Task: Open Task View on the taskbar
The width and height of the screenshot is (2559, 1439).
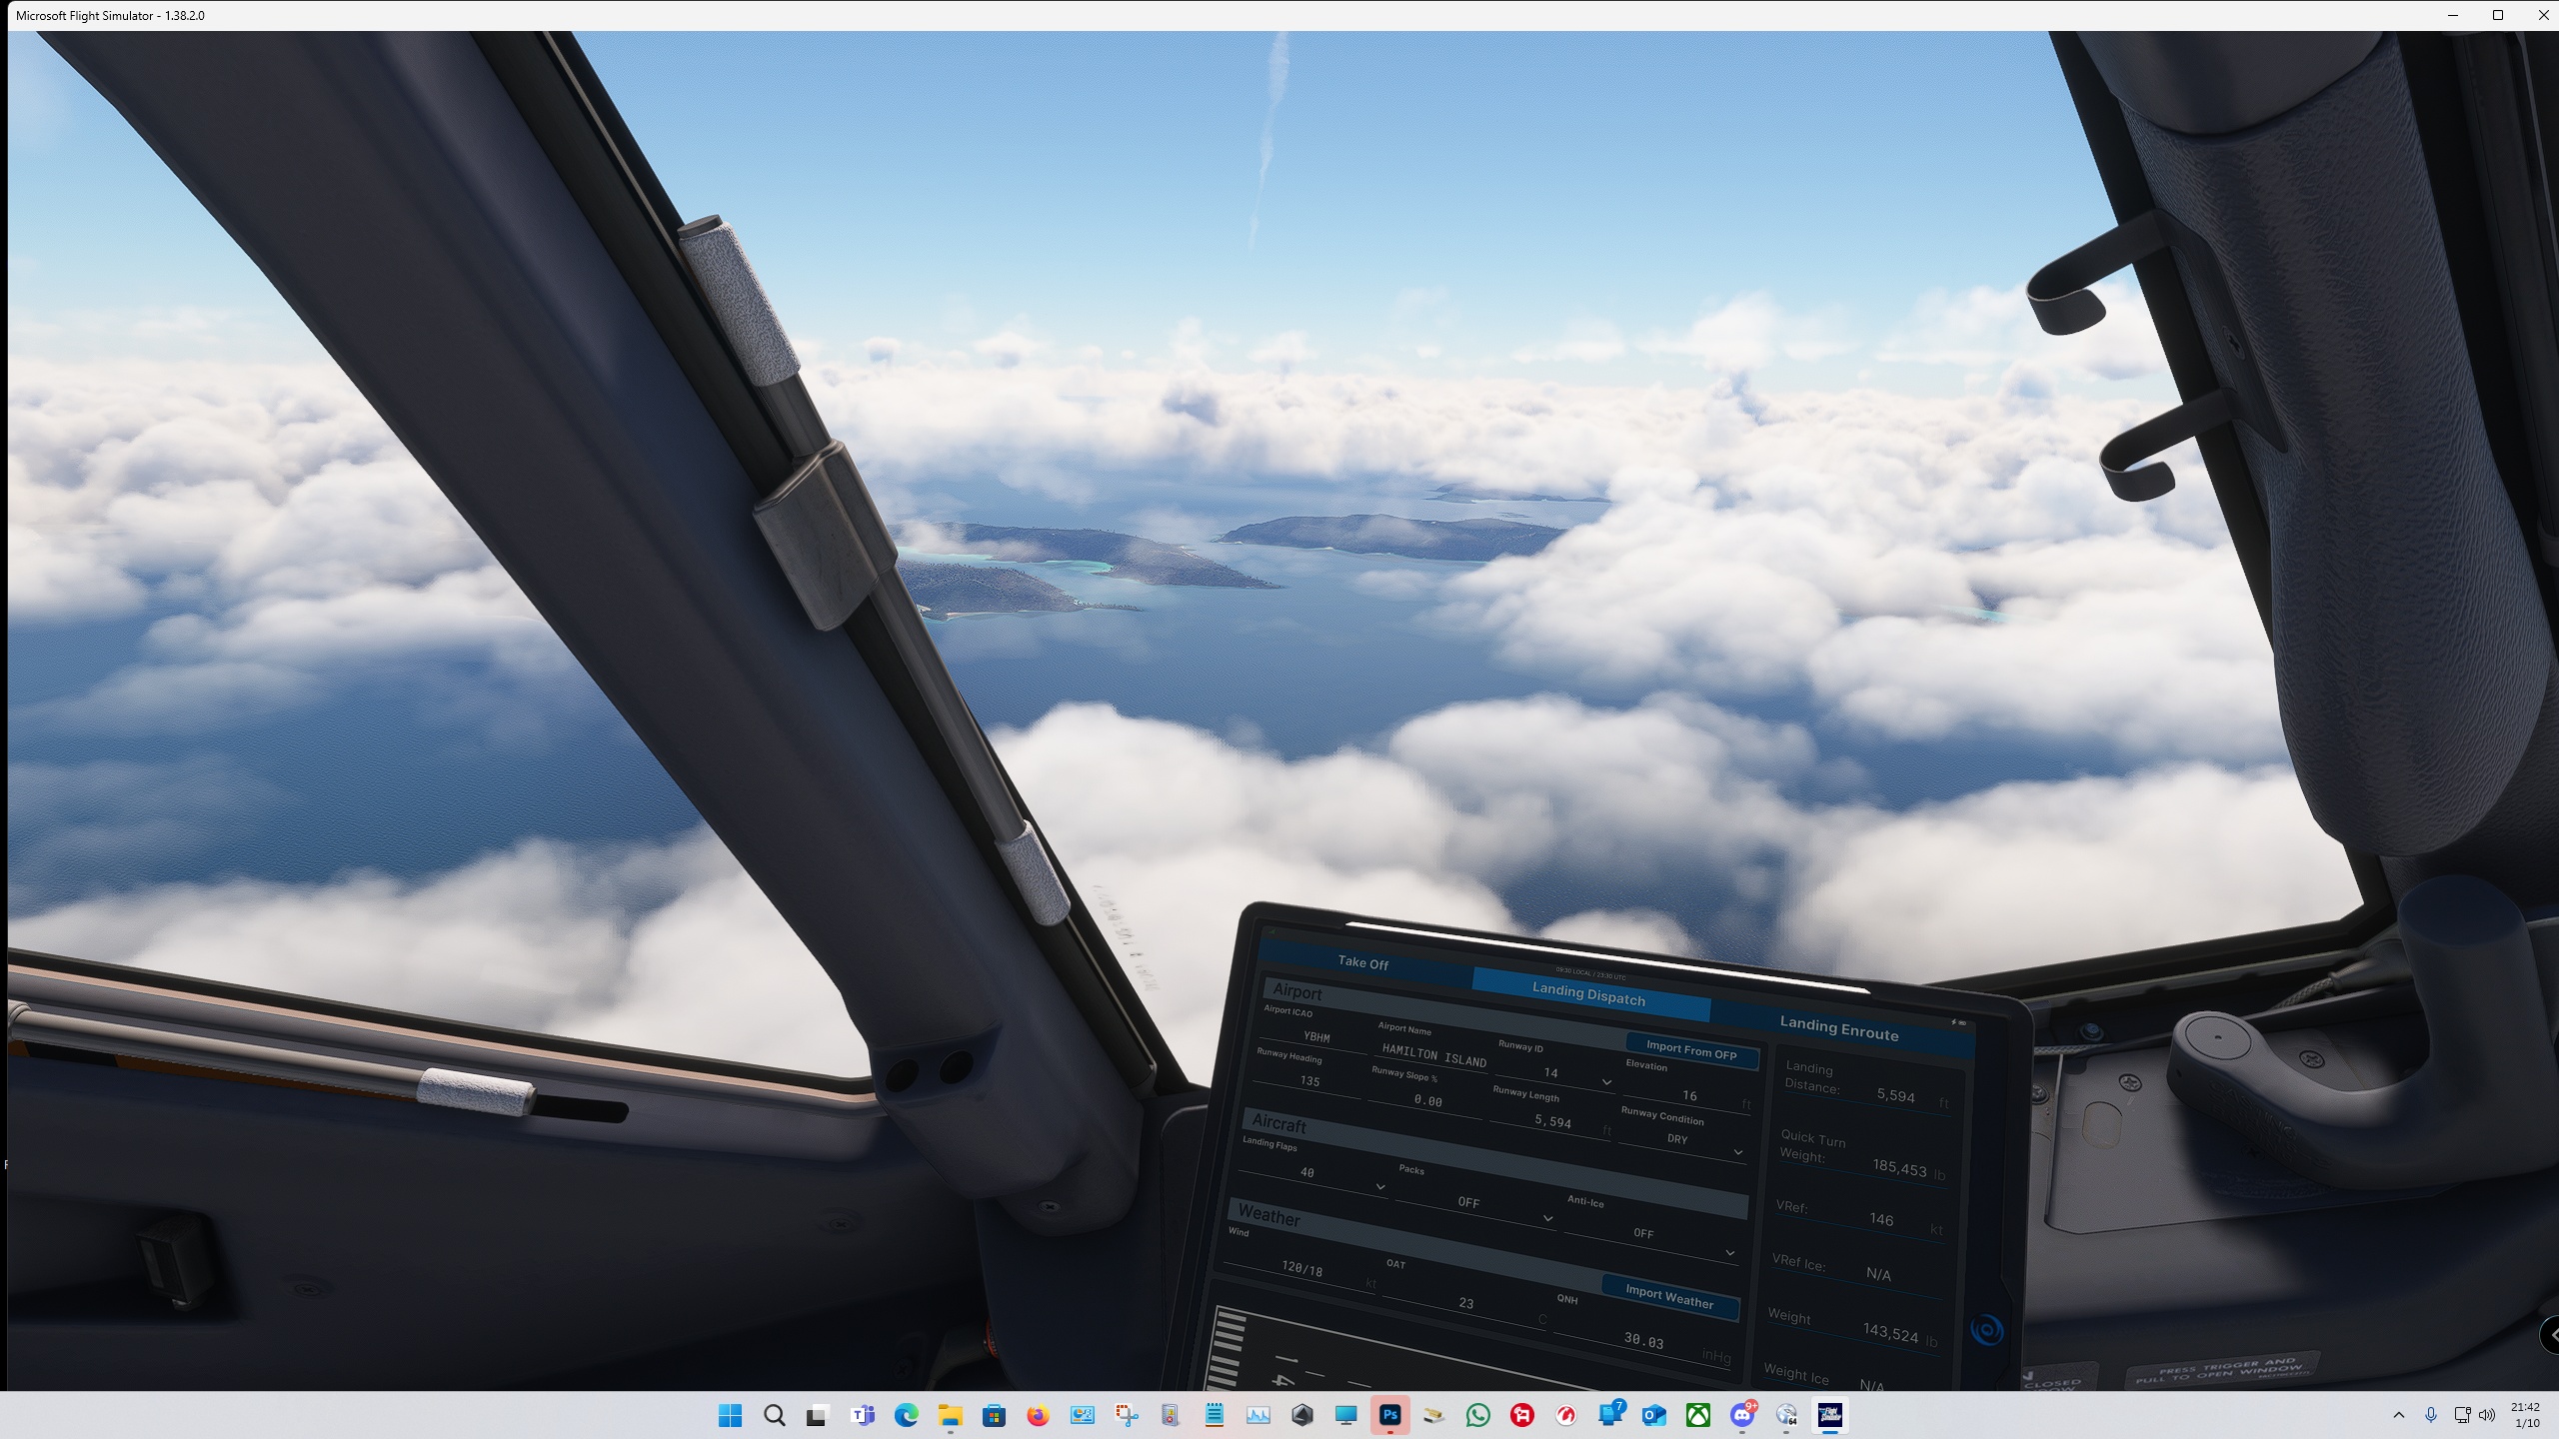Action: tap(818, 1415)
